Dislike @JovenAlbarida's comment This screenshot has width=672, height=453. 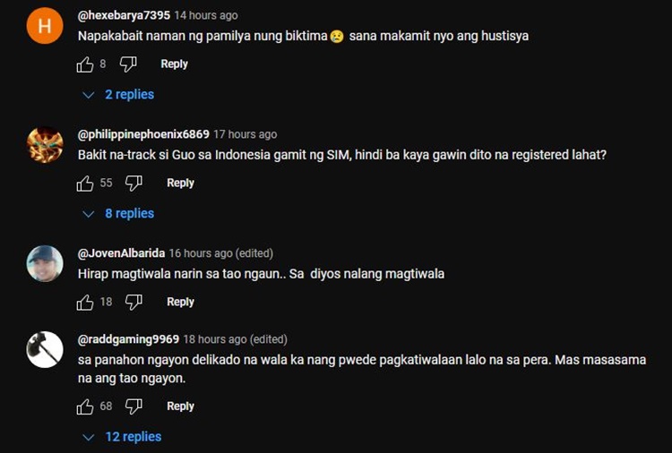134,303
